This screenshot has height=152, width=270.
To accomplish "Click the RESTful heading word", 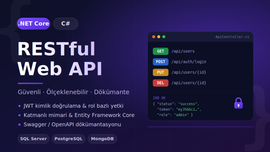I will tap(56, 49).
